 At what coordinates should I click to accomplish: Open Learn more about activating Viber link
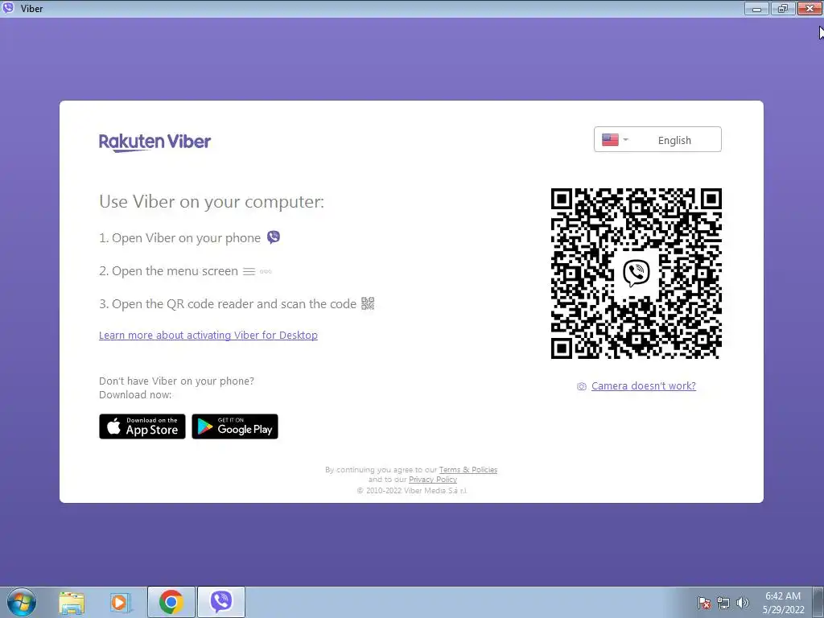tap(208, 336)
